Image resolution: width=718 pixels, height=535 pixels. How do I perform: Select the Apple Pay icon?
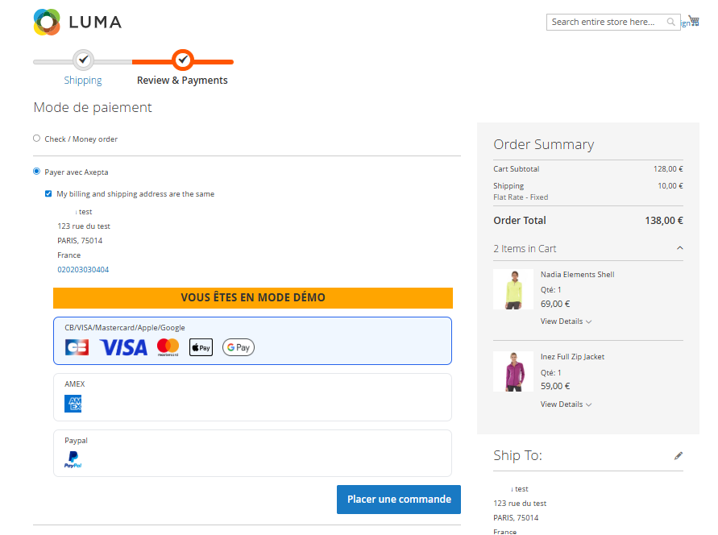tap(201, 347)
